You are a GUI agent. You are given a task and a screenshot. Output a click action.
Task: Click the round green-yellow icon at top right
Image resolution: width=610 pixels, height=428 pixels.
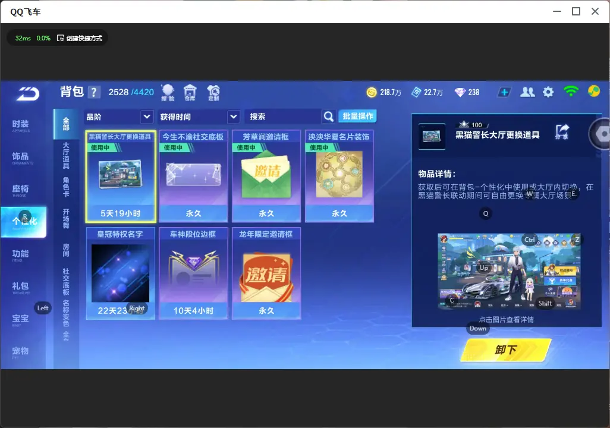point(594,91)
